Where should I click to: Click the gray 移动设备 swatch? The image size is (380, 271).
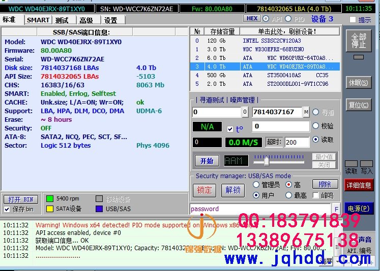tap(99, 199)
